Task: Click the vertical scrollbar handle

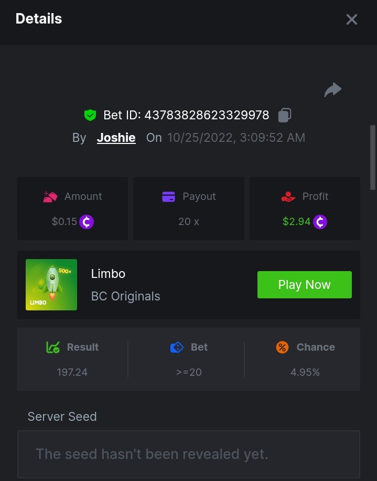Action: (373, 157)
